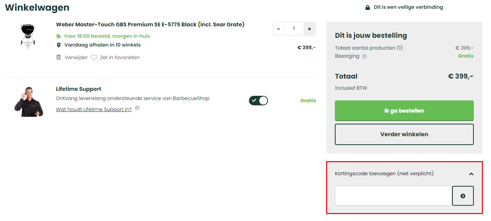Collapse the Kortingscode toevoegen section
The width and height of the screenshot is (491, 221).
471,173
